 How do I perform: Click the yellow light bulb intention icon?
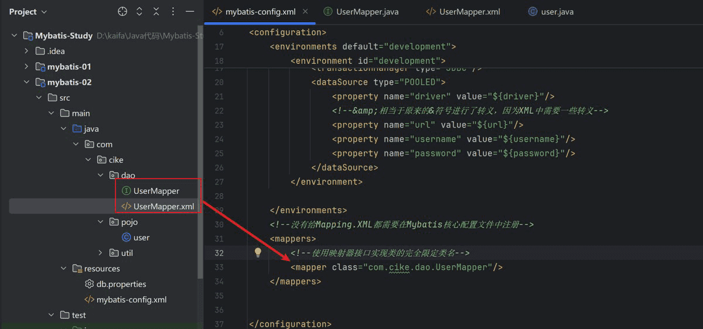click(x=258, y=252)
